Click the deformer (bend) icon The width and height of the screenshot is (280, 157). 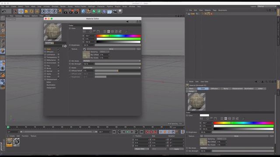pos(104,11)
